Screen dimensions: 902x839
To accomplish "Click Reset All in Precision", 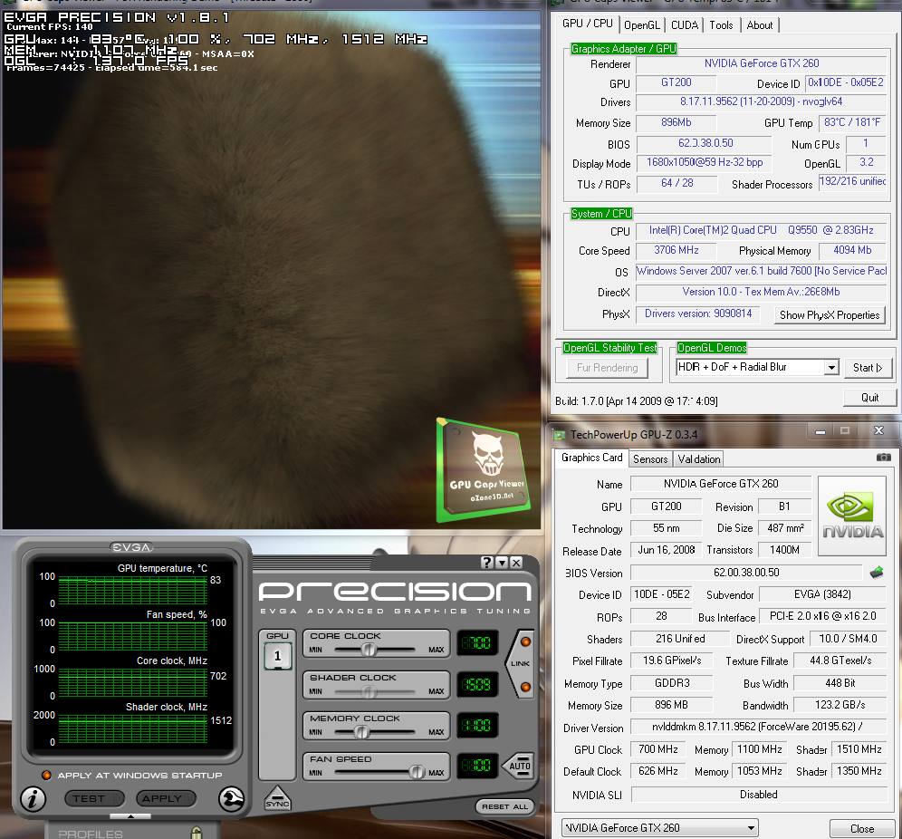I will [x=505, y=806].
